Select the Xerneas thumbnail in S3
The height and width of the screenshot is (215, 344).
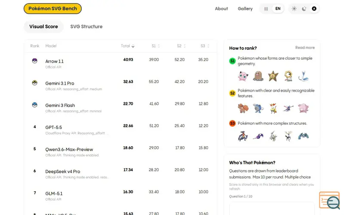click(288, 136)
